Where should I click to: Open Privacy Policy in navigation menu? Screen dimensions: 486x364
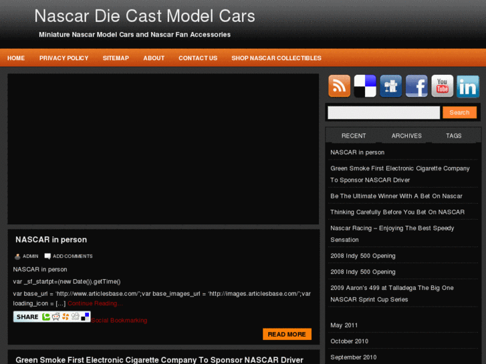(64, 58)
